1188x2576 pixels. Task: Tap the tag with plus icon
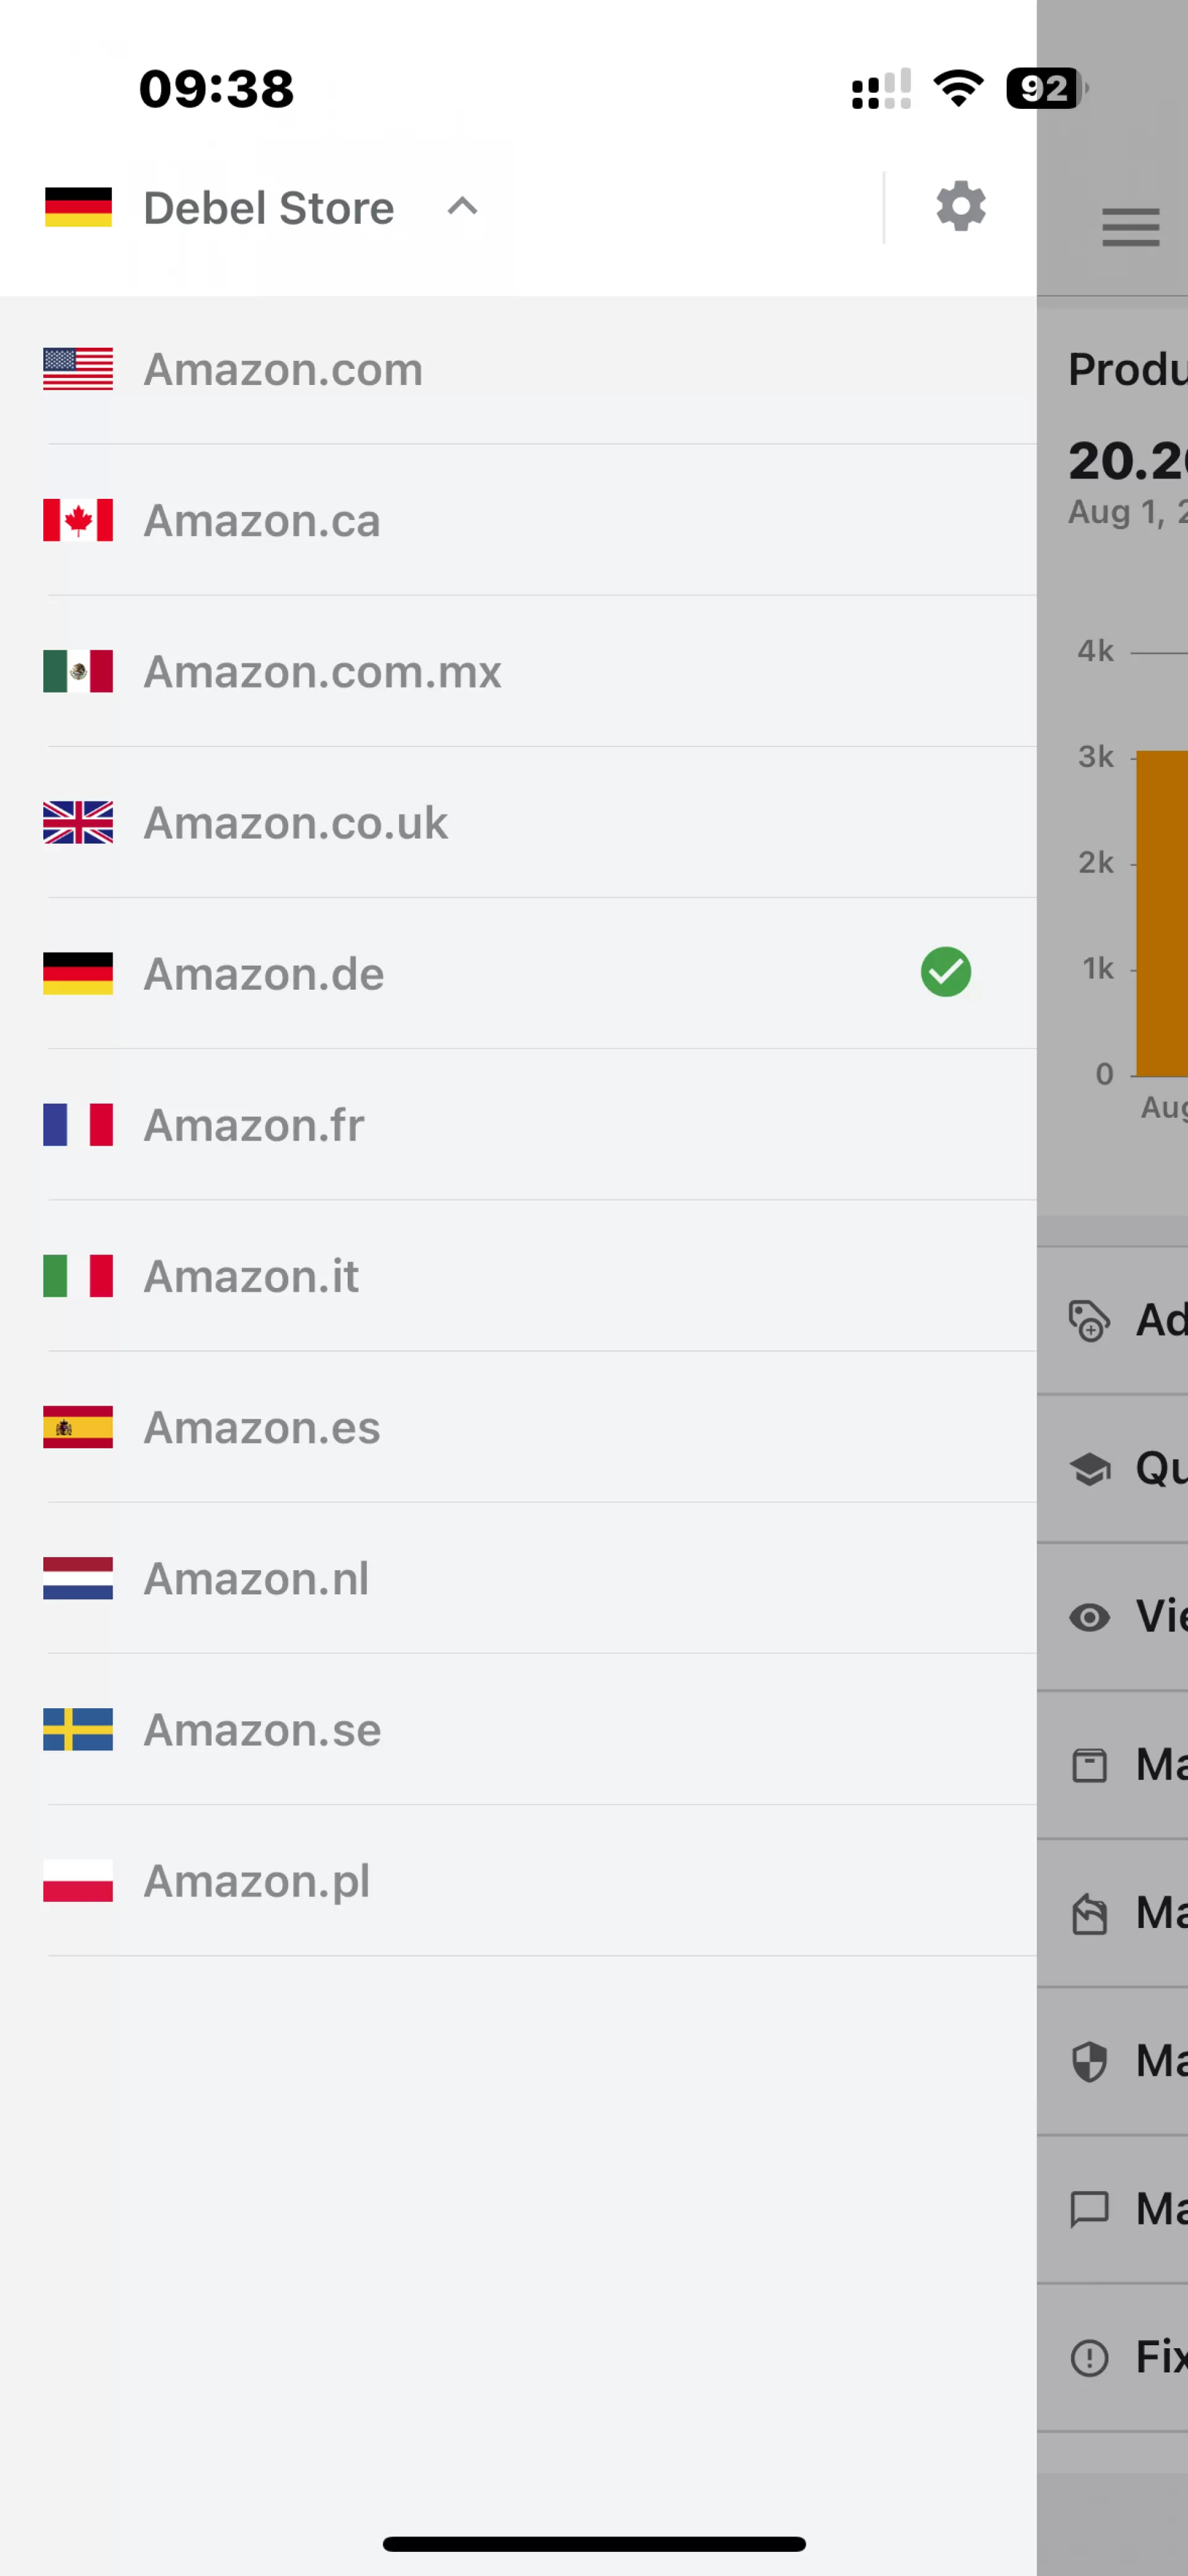pos(1089,1320)
